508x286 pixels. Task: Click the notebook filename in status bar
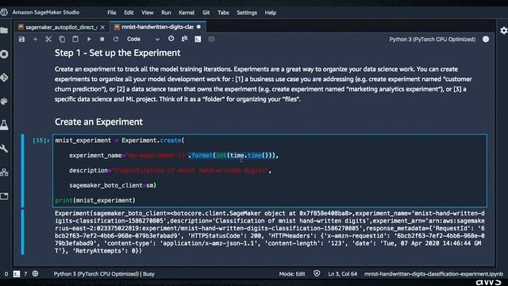point(433,274)
